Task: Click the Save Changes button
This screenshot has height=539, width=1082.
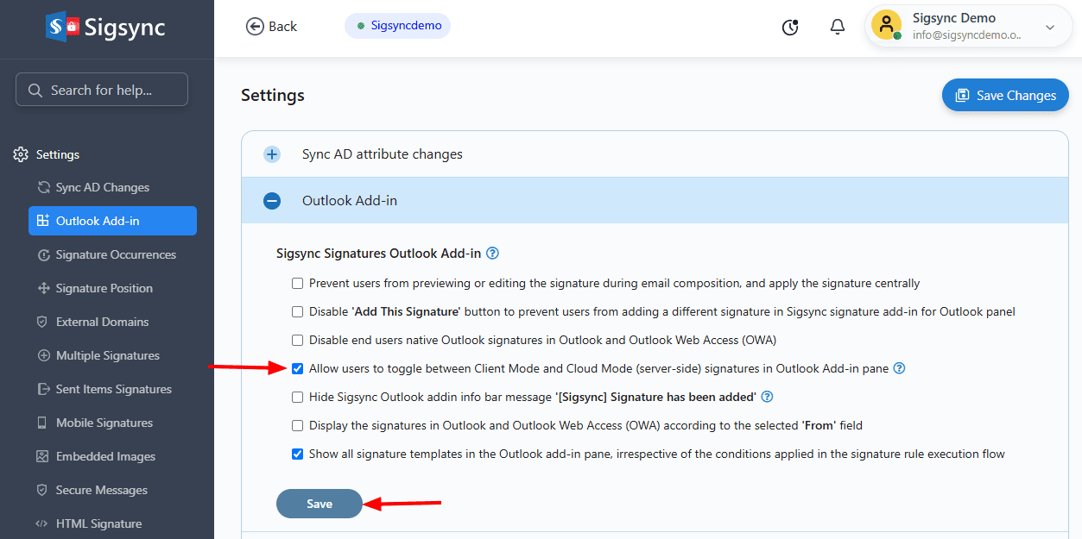Action: click(x=1005, y=95)
